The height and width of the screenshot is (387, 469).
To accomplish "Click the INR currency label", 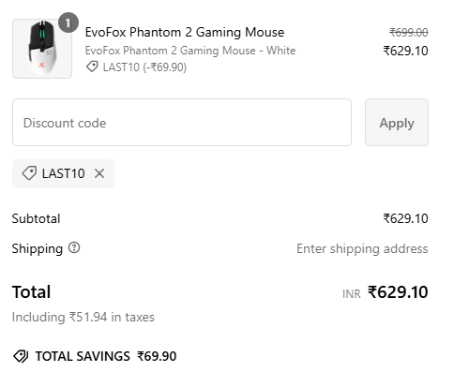I will [x=352, y=294].
